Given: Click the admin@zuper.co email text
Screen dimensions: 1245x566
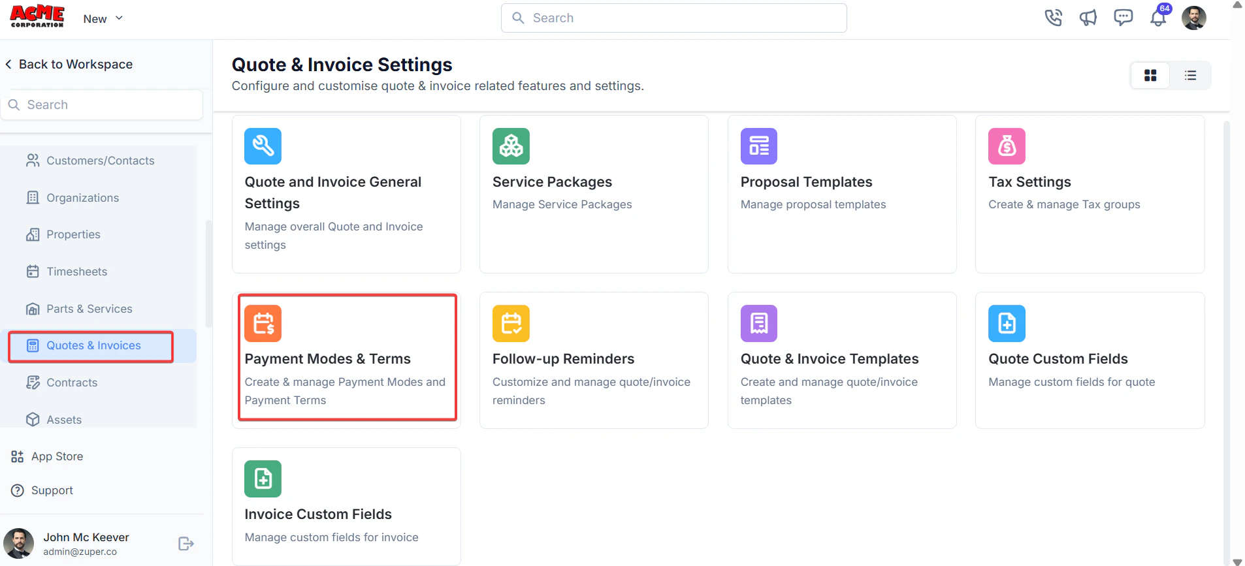Looking at the screenshot, I should point(80,552).
